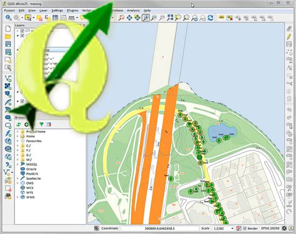Screen dimensions: 296x234
Task: Click the Refresh map icon in toolbar
Action: click(x=210, y=17)
